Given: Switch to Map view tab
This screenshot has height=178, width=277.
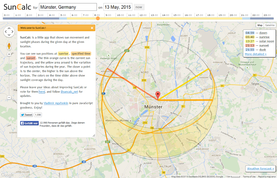Looking at the screenshot, I should 260,25.
